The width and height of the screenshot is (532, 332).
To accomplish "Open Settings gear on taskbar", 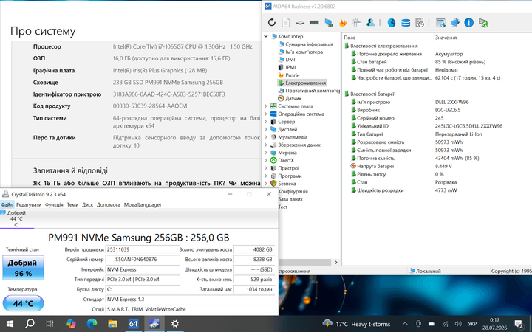I will pyautogui.click(x=174, y=324).
